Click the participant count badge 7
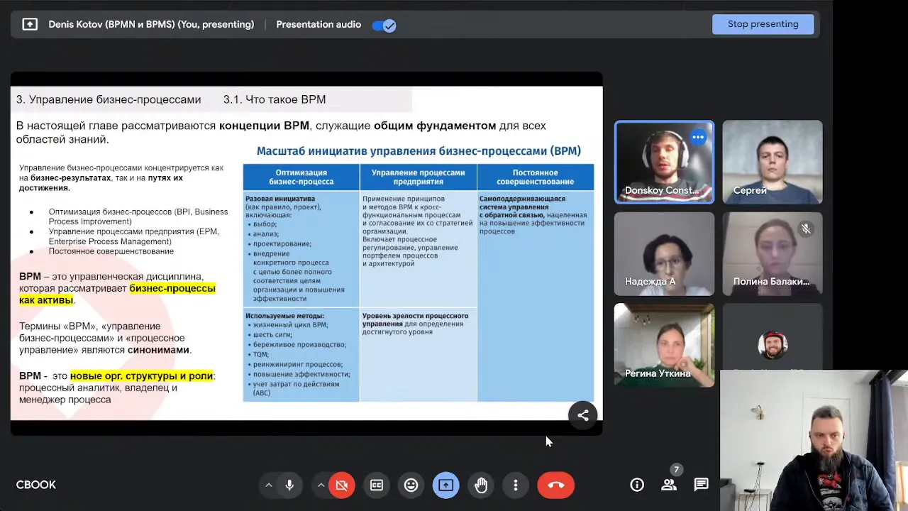 pos(676,469)
